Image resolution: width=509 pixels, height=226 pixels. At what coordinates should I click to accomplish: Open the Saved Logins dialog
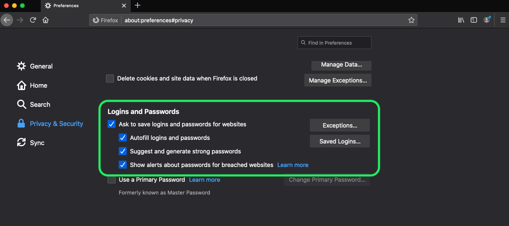(339, 141)
